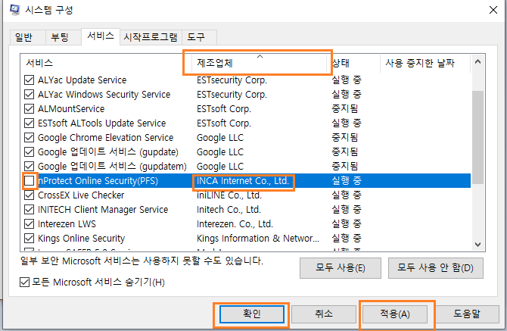
Task: Confirm with the 확인 button
Action: [x=252, y=314]
